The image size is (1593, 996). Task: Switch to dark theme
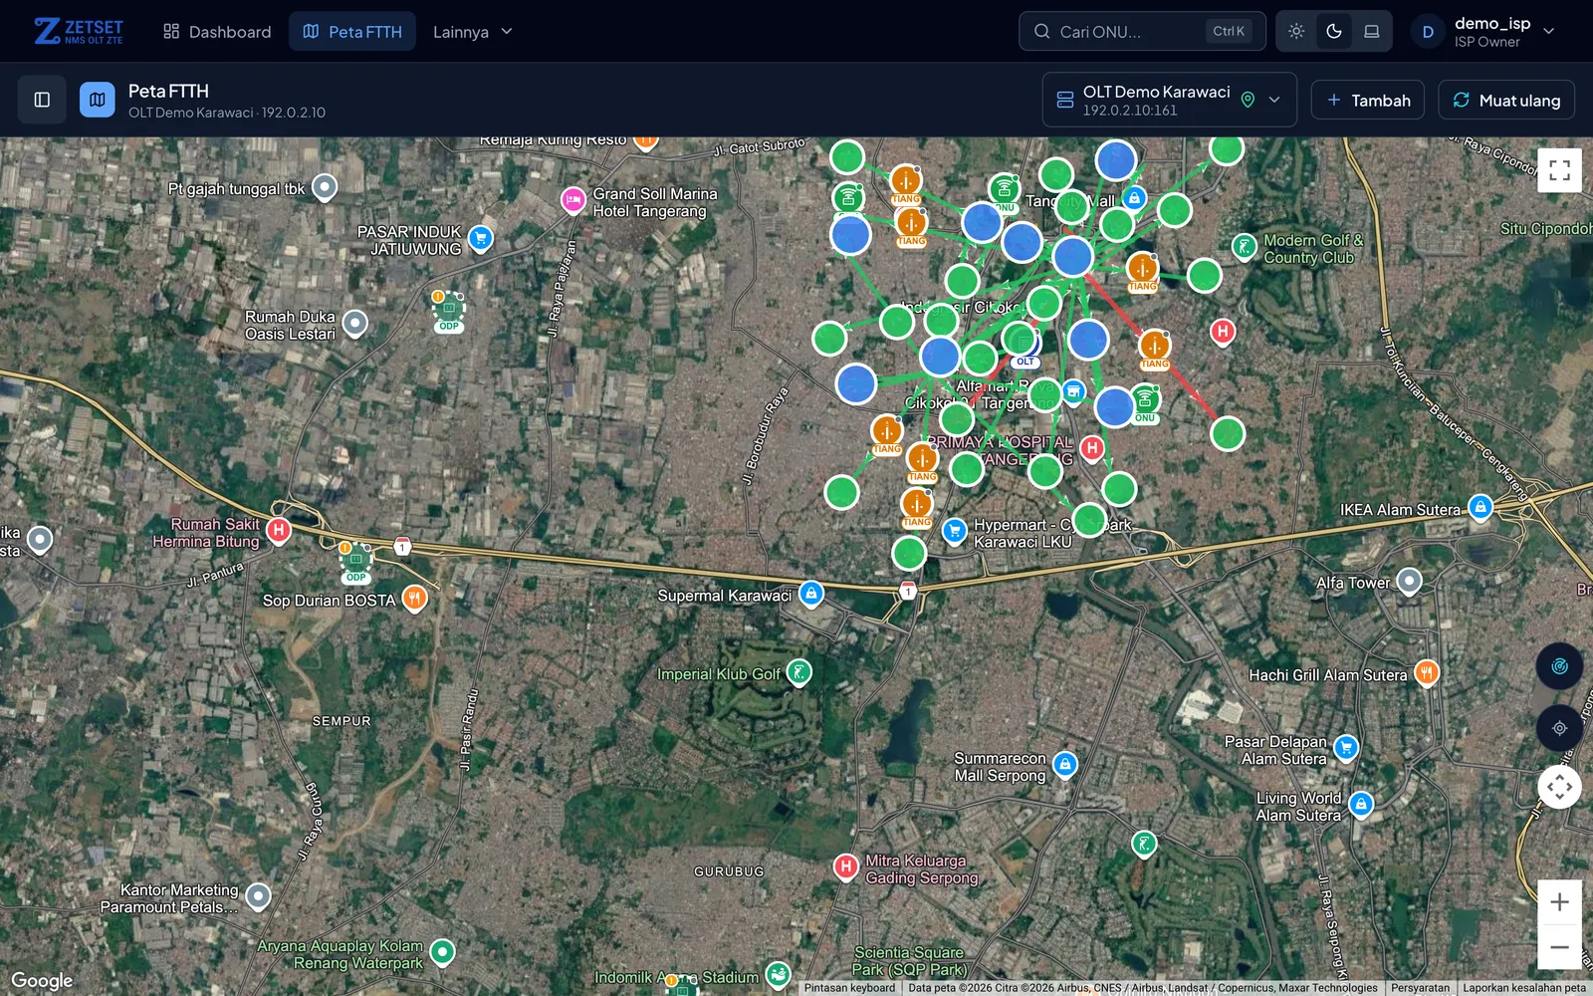(x=1334, y=31)
